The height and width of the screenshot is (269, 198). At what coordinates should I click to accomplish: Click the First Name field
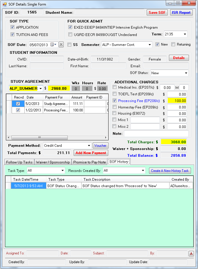[x=109, y=66]
